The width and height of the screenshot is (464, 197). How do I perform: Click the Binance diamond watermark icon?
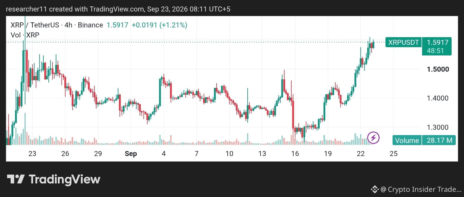(x=375, y=189)
